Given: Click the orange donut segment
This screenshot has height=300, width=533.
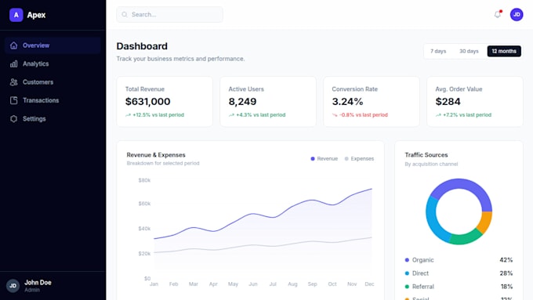Looking at the screenshot, I should click(x=485, y=222).
